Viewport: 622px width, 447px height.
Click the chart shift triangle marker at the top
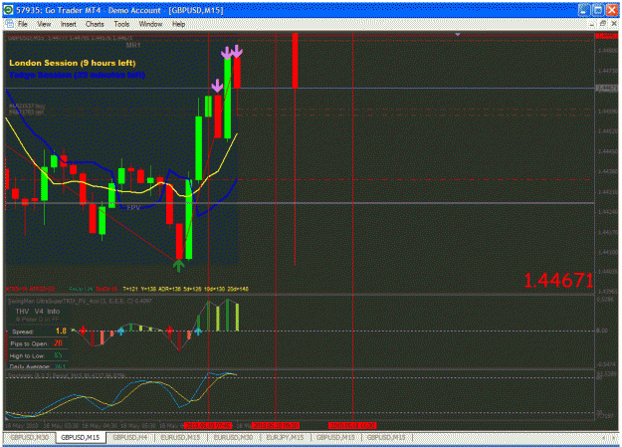coord(458,35)
